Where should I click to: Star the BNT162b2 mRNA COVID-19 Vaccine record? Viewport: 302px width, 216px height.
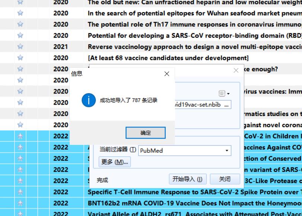[x=20, y=203]
